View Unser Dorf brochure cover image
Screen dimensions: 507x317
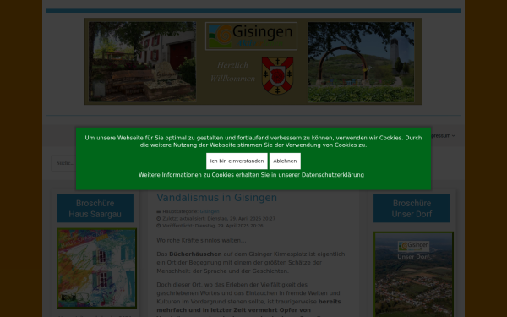[x=413, y=274]
